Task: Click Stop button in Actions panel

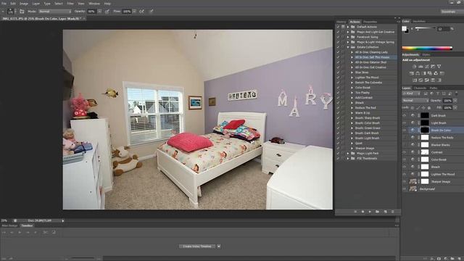Action: 355,212
